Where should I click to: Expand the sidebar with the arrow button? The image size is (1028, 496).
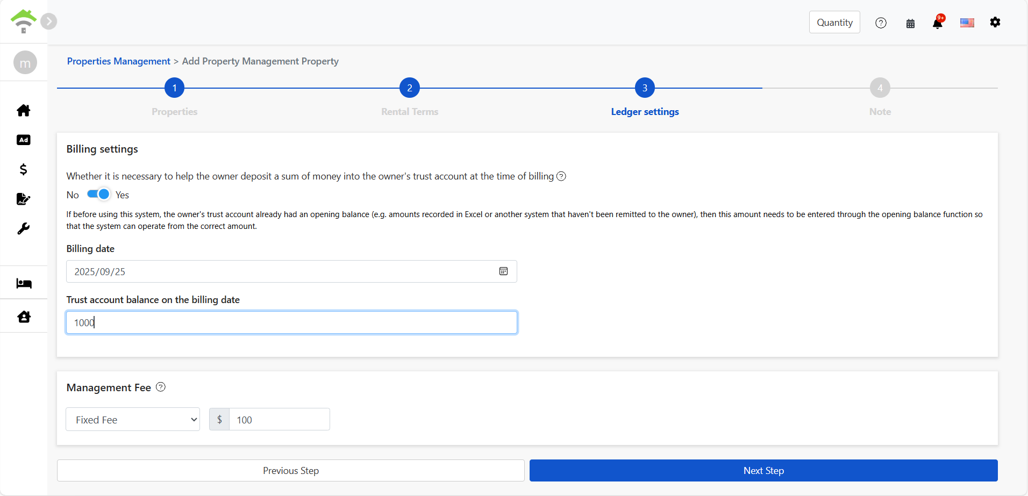point(49,21)
